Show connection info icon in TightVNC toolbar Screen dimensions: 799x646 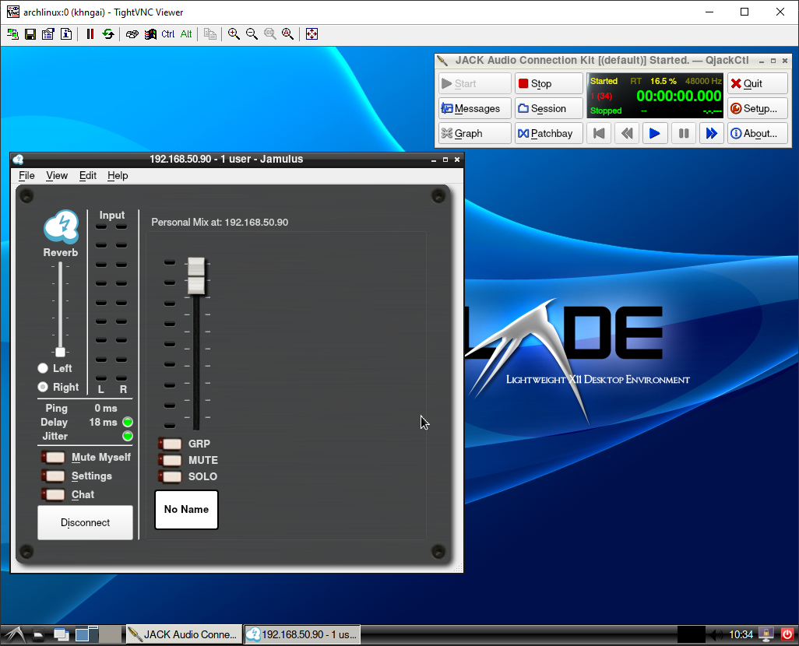coord(66,34)
